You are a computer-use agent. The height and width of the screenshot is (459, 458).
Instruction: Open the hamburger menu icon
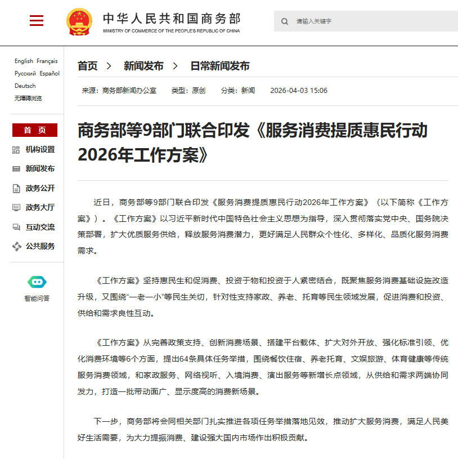[37, 21]
